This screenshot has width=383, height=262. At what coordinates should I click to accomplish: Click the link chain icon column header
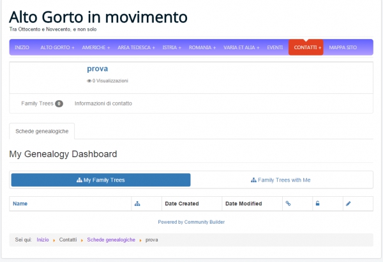point(288,204)
